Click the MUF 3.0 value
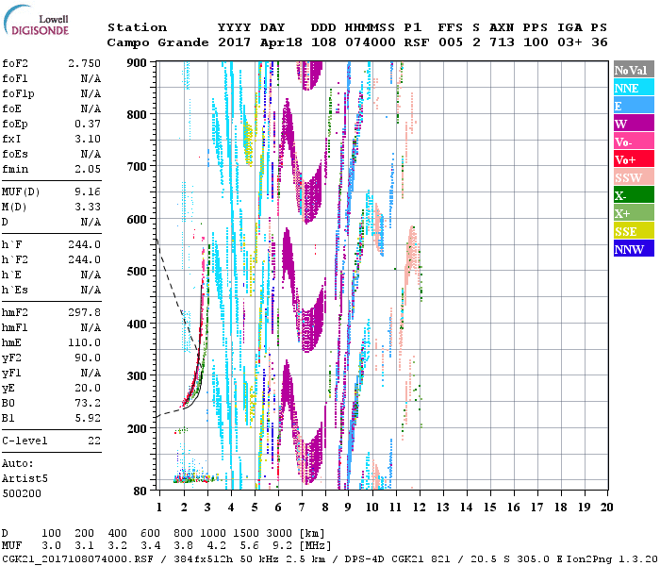Screen dimensions: 660x566 51,546
